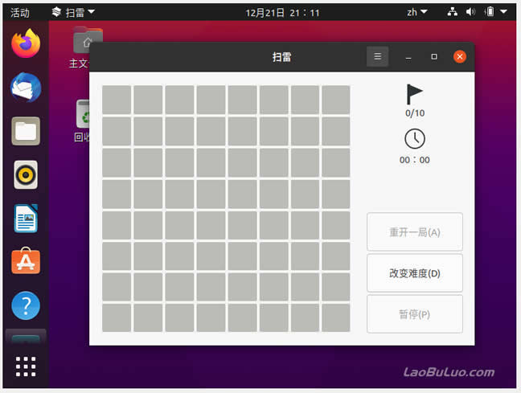
Task: Reveal the bottom-left minefield tile
Action: pos(117,317)
